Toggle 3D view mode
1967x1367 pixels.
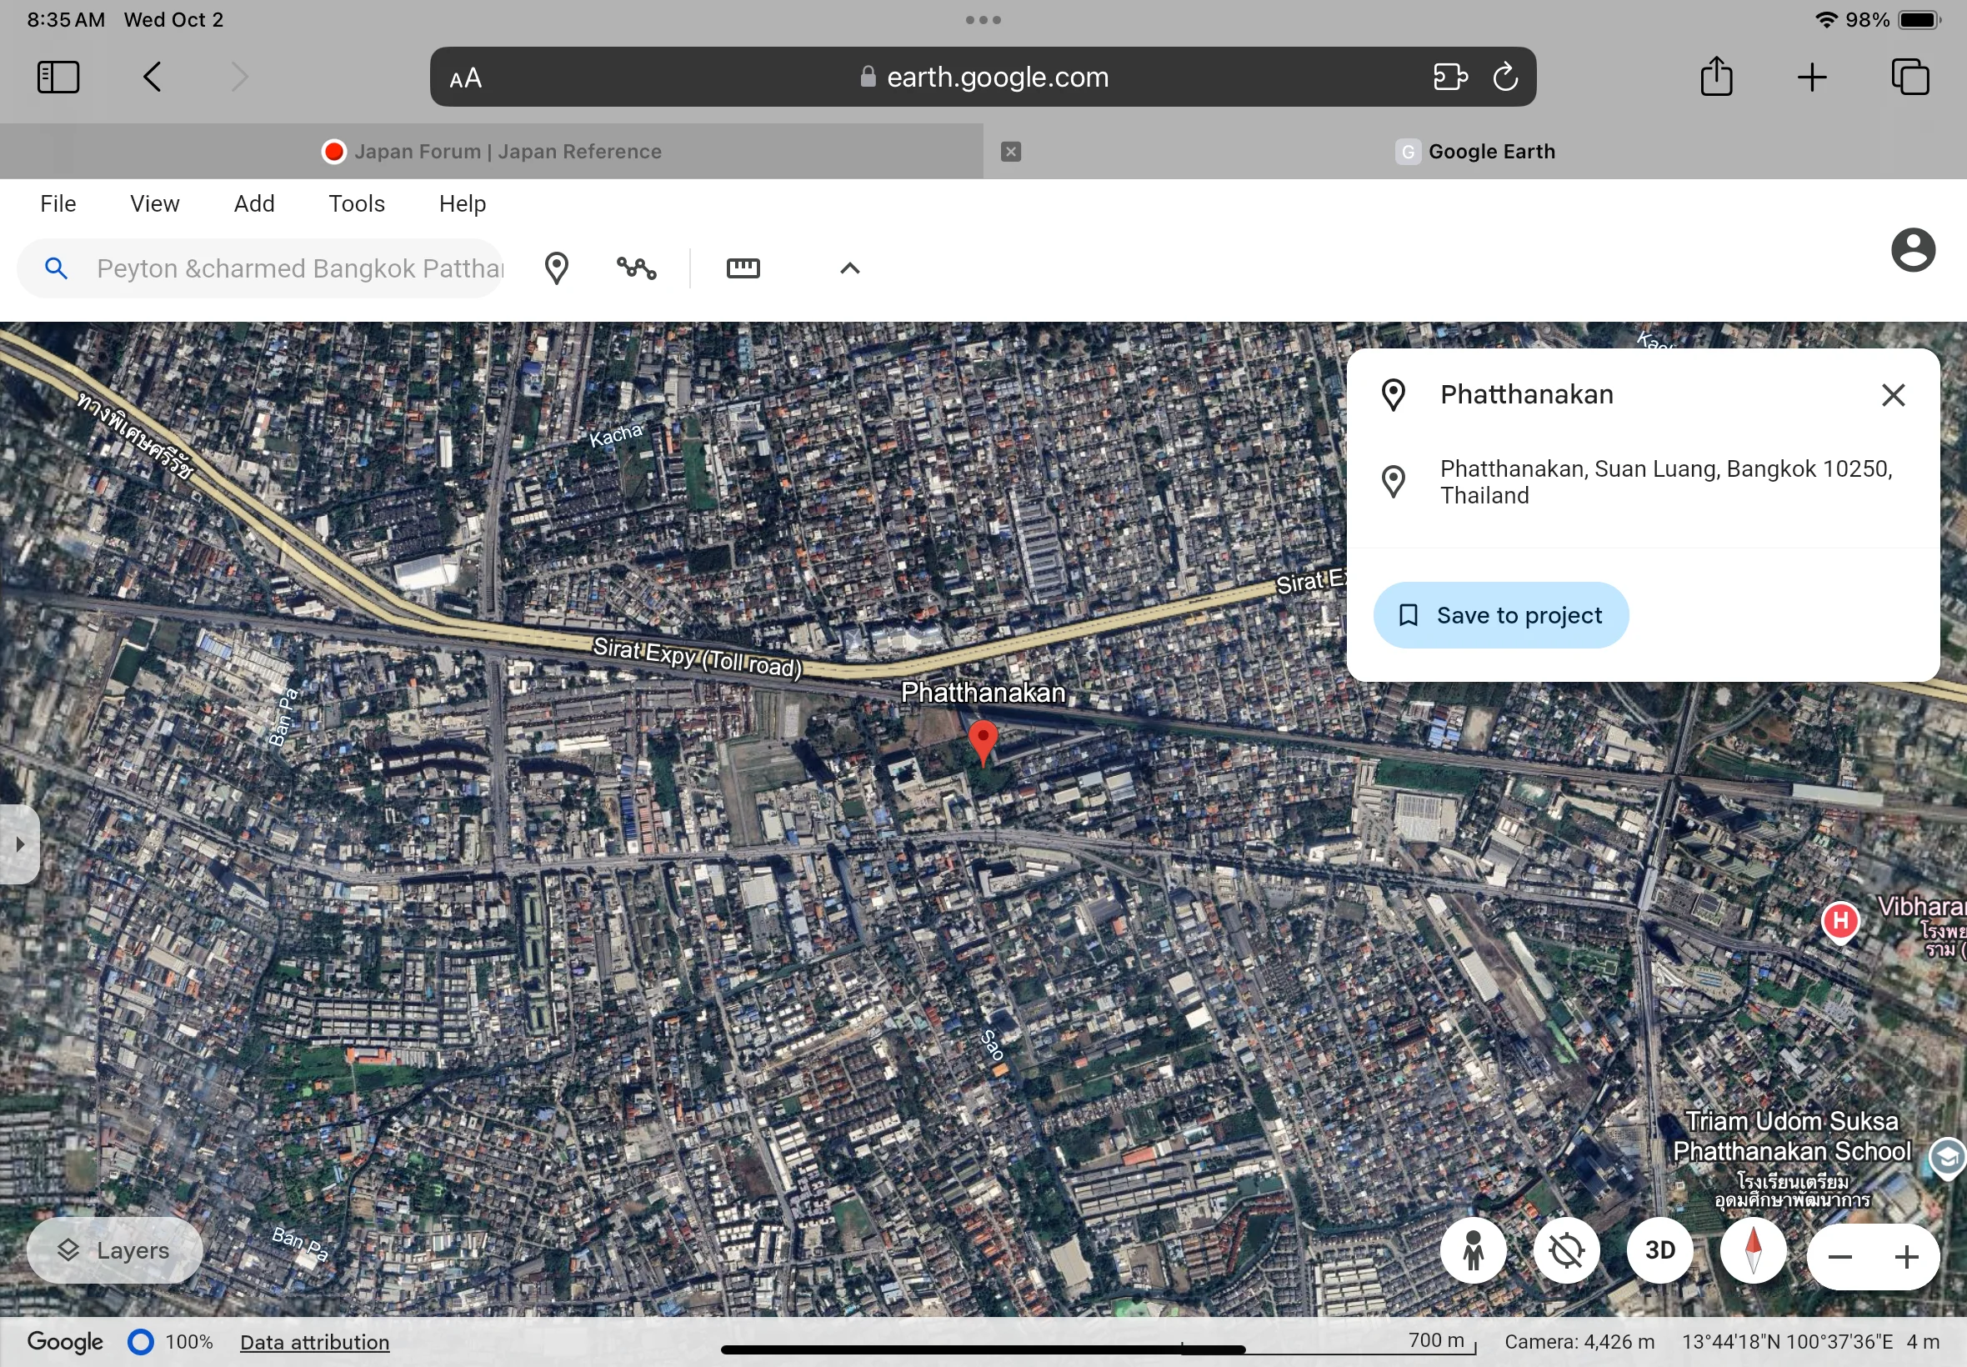pyautogui.click(x=1659, y=1250)
